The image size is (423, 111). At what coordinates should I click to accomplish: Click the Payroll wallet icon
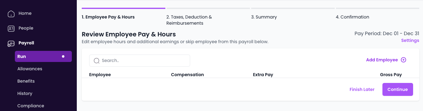[x=11, y=43]
